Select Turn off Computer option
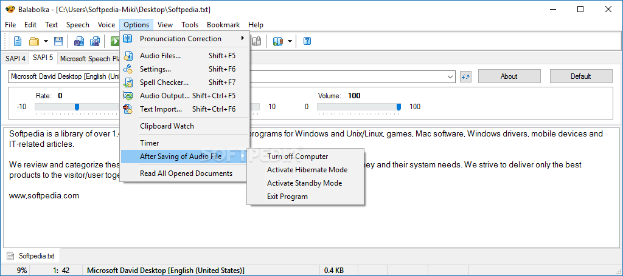Viewport: 623px width, 276px height. point(305,157)
